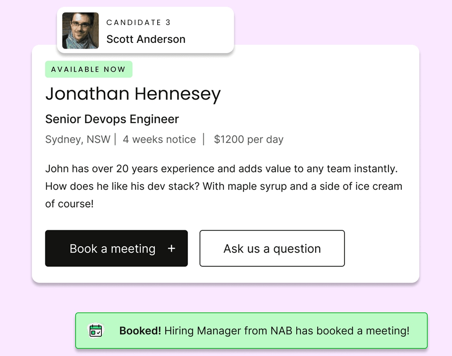Click the bold Booked! text in notification
This screenshot has width=452, height=356.
[140, 331]
